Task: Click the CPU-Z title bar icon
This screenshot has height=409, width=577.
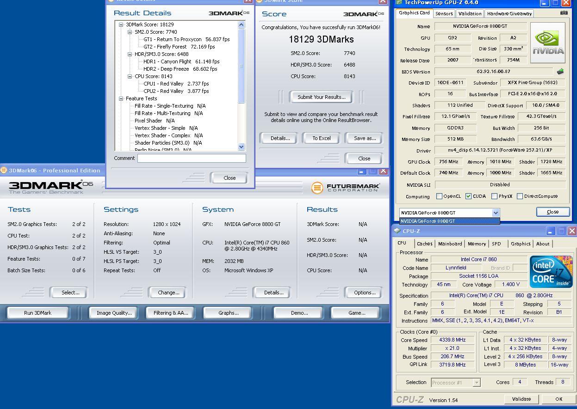Action: point(397,231)
